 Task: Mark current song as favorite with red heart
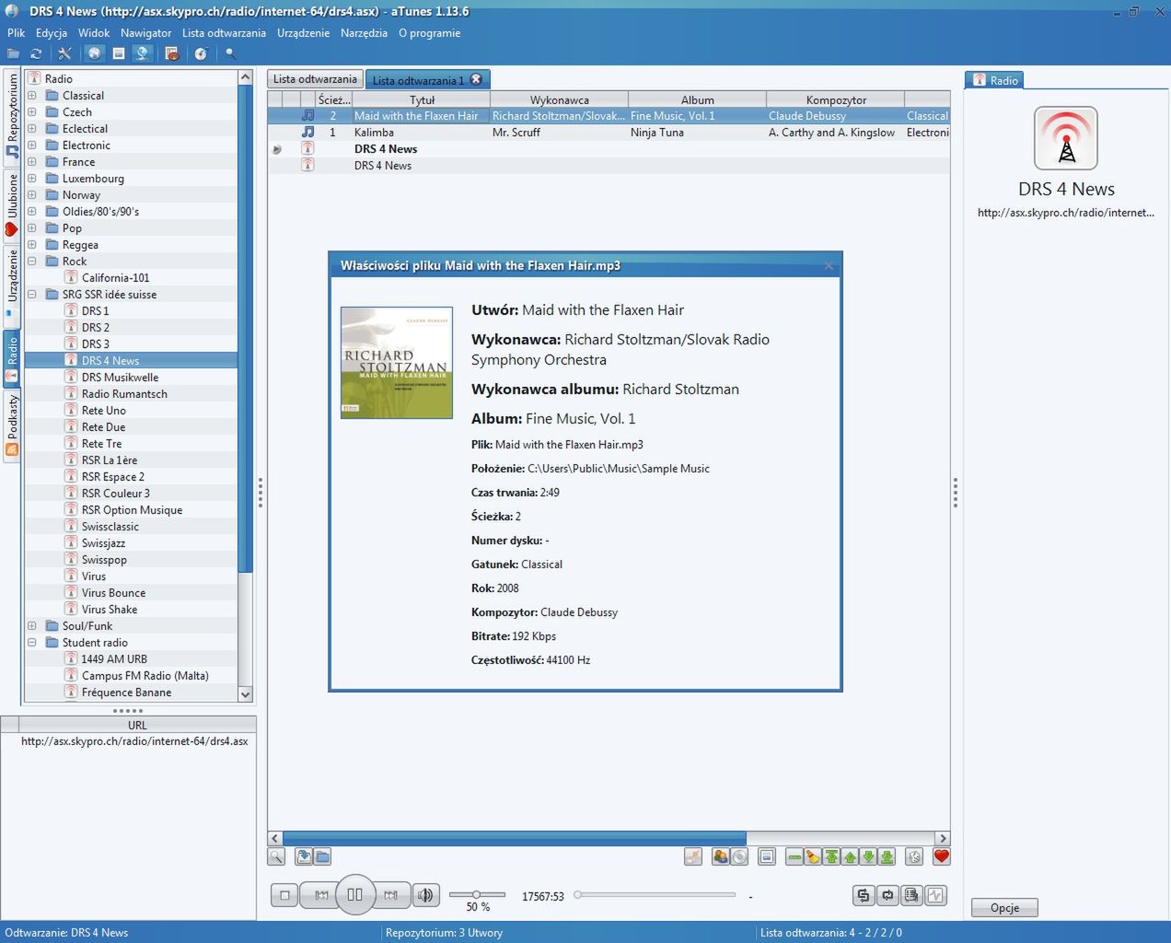[x=941, y=857]
